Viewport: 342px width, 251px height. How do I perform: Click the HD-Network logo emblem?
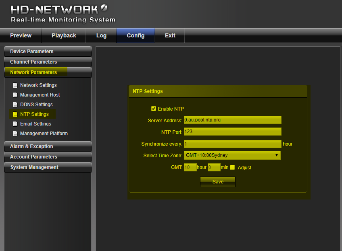point(104,8)
